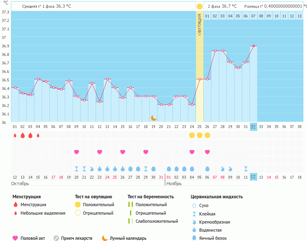Click the Отрицательный ovulation test legend circle
The height and width of the screenshot is (241, 307).
pyautogui.click(x=78, y=213)
